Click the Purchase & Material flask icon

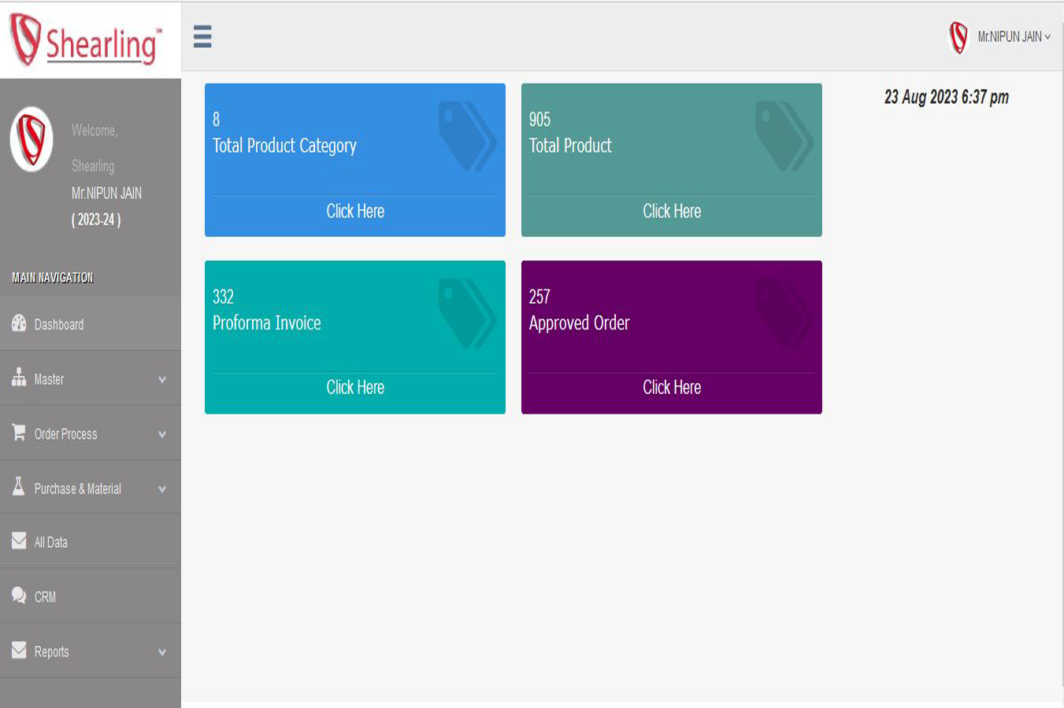(x=19, y=487)
